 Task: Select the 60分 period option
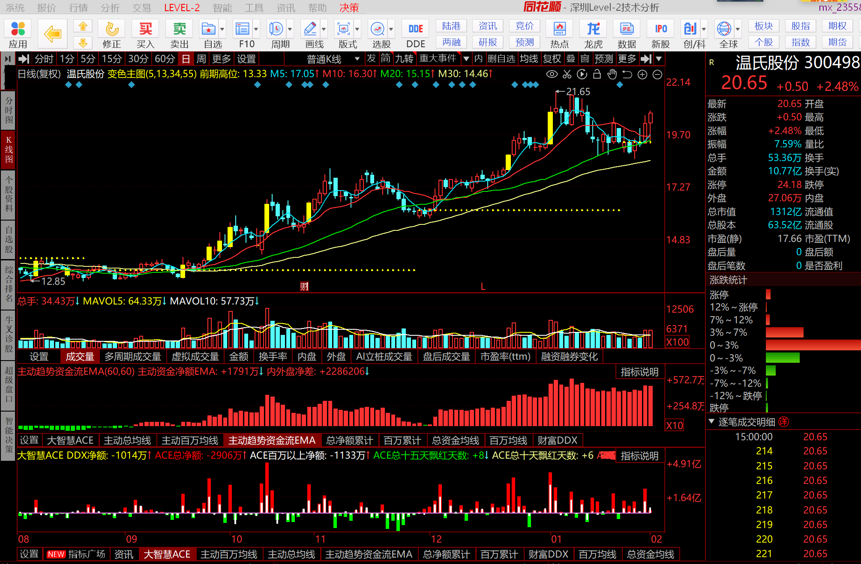coord(165,59)
